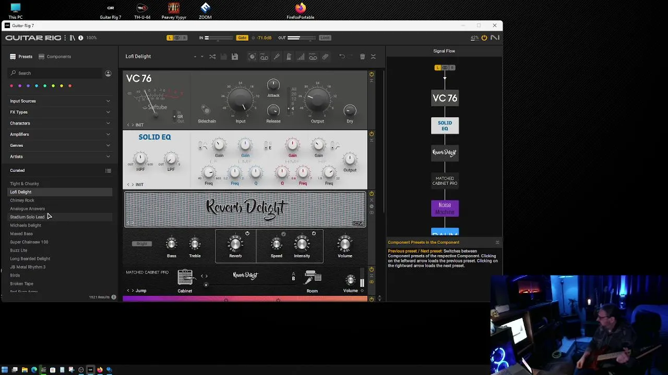Toggle Reverb Delight component power
Image resolution: width=668 pixels, height=375 pixels.
(372, 194)
